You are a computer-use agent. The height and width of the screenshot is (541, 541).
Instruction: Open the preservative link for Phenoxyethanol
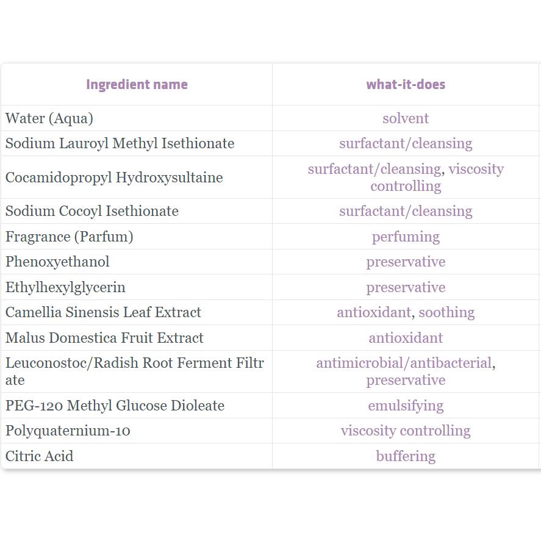(406, 262)
